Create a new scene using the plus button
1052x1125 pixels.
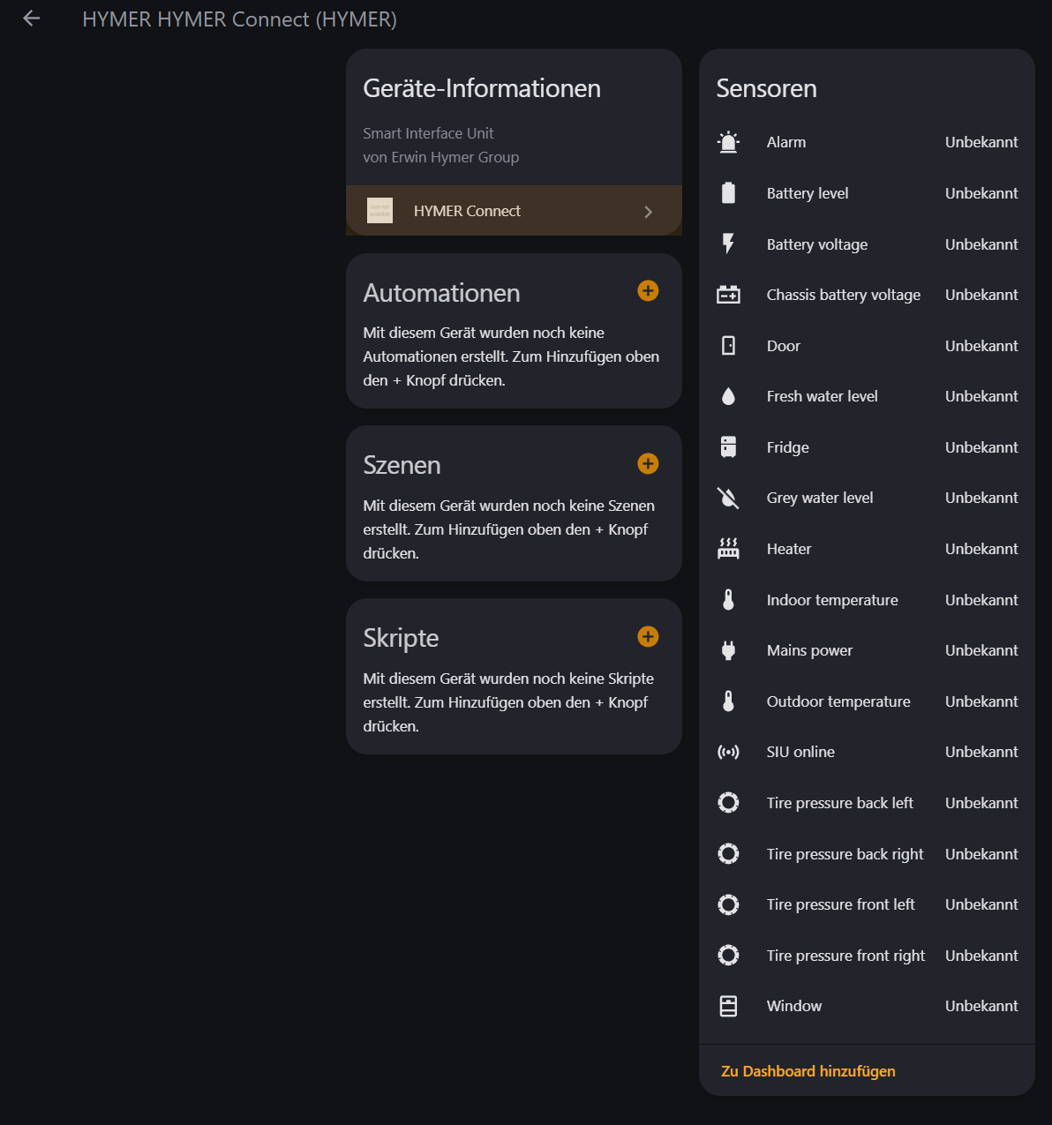pyautogui.click(x=648, y=463)
